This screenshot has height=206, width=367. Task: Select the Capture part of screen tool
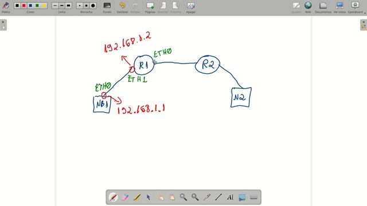tap(242, 197)
